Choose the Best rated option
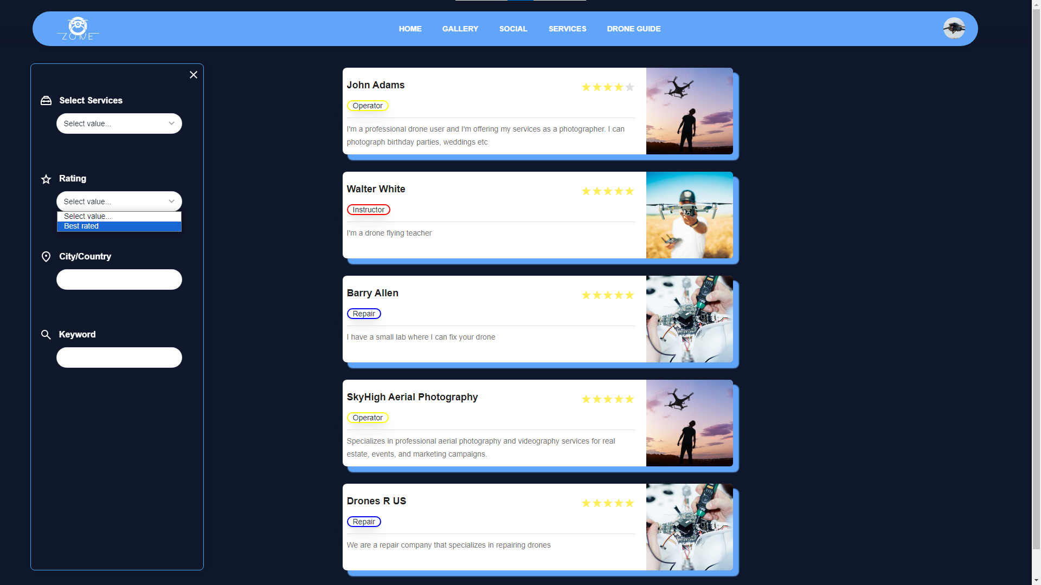The image size is (1041, 585). point(119,226)
